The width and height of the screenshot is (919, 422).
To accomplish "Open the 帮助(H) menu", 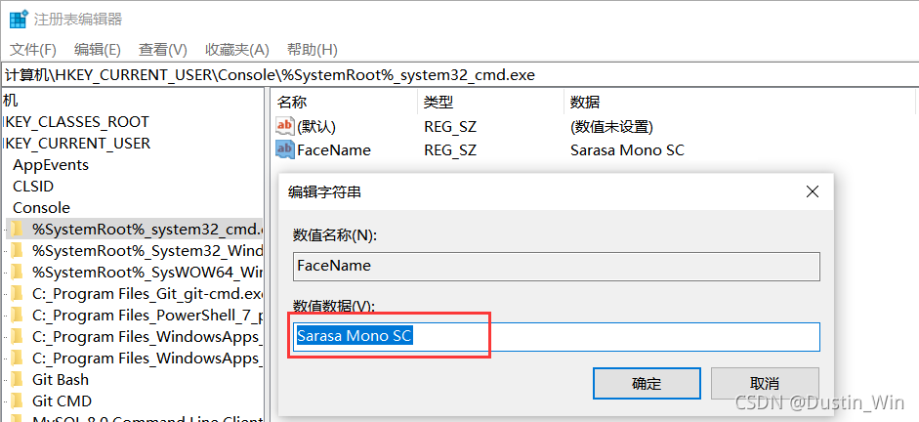I will coord(312,50).
